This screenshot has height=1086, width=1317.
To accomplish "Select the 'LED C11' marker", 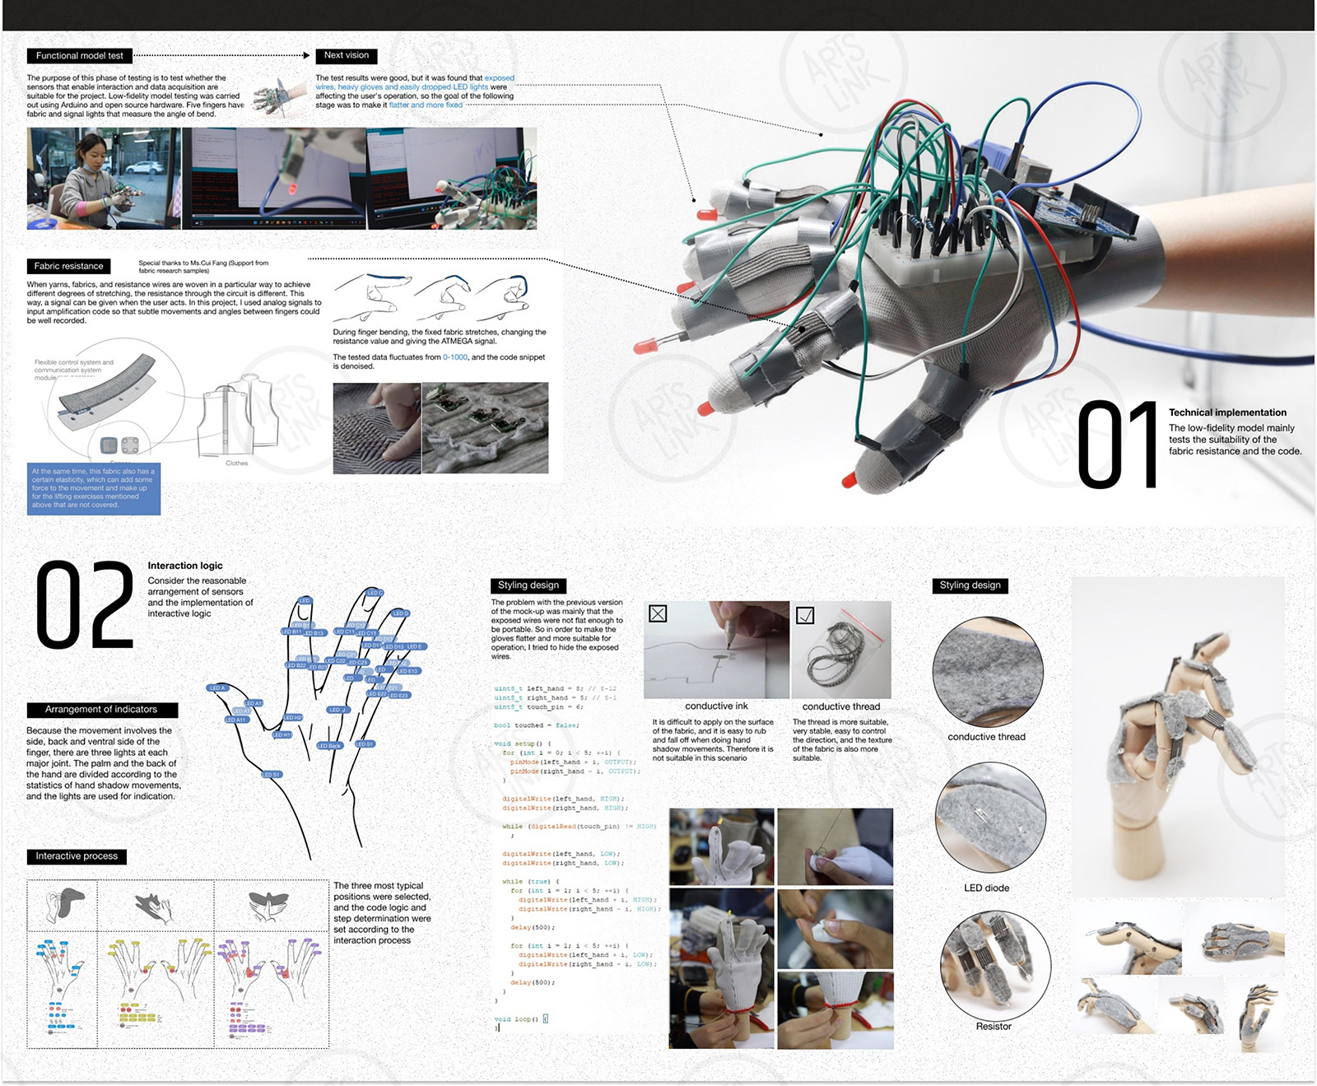I will (x=344, y=632).
